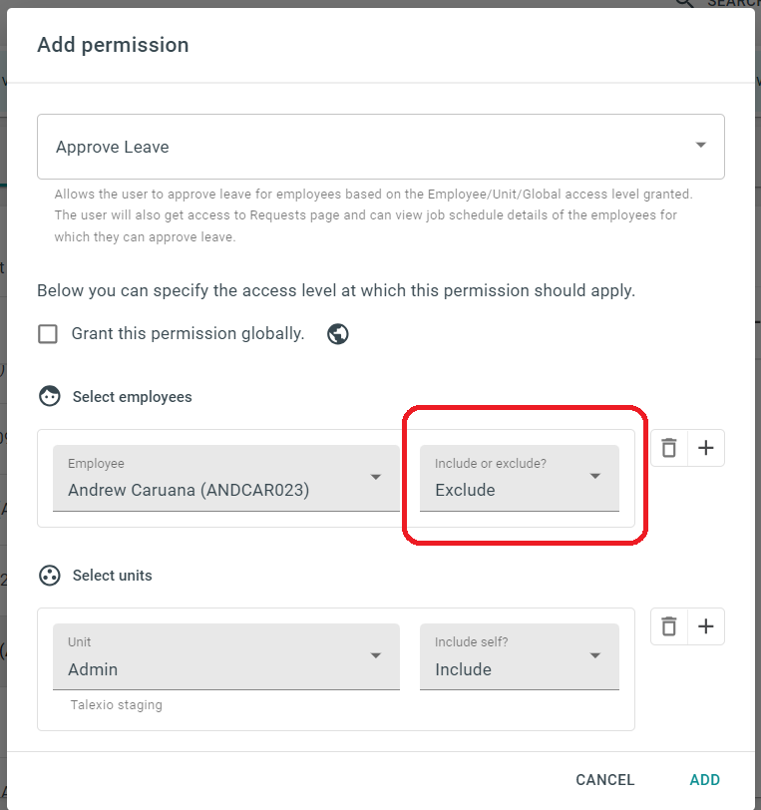Open the Unit dropdown showing Admin
The image size is (761, 810).
(x=226, y=656)
